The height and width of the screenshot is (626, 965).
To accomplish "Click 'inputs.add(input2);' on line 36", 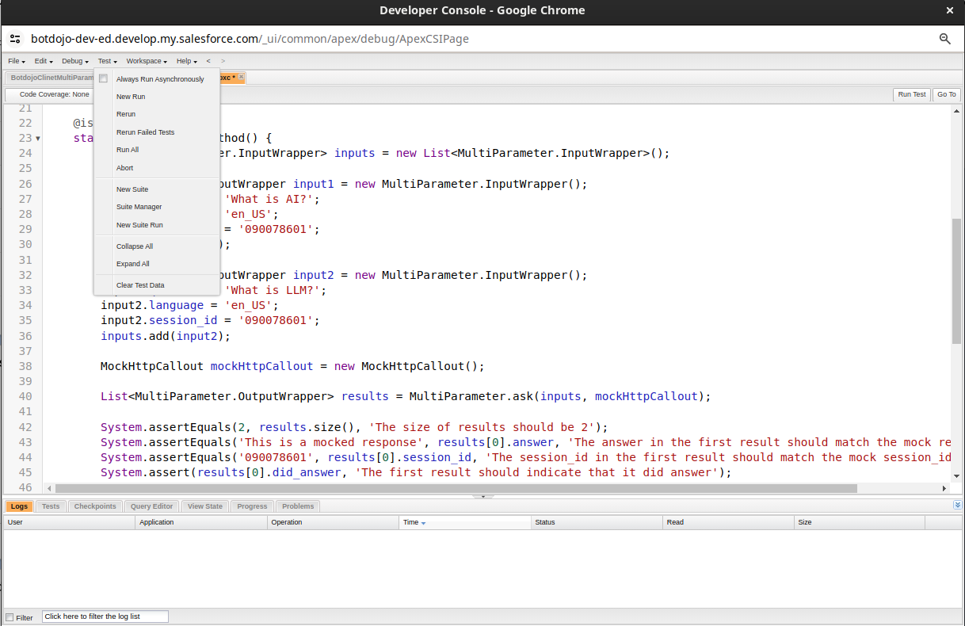I will (x=166, y=336).
